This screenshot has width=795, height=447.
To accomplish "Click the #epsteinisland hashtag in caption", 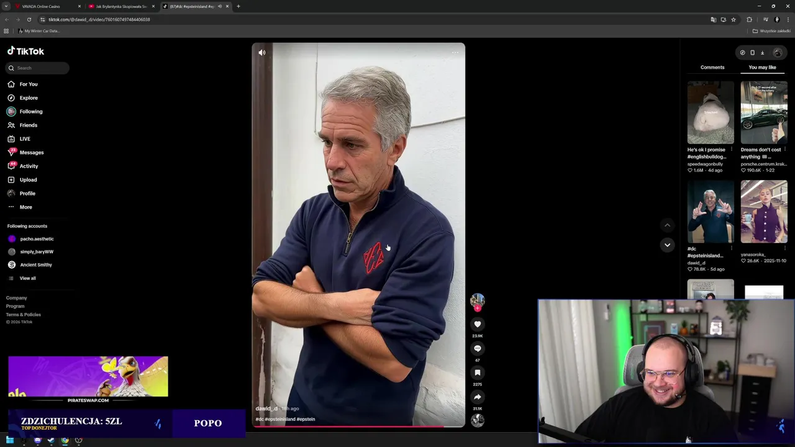I will click(x=280, y=419).
